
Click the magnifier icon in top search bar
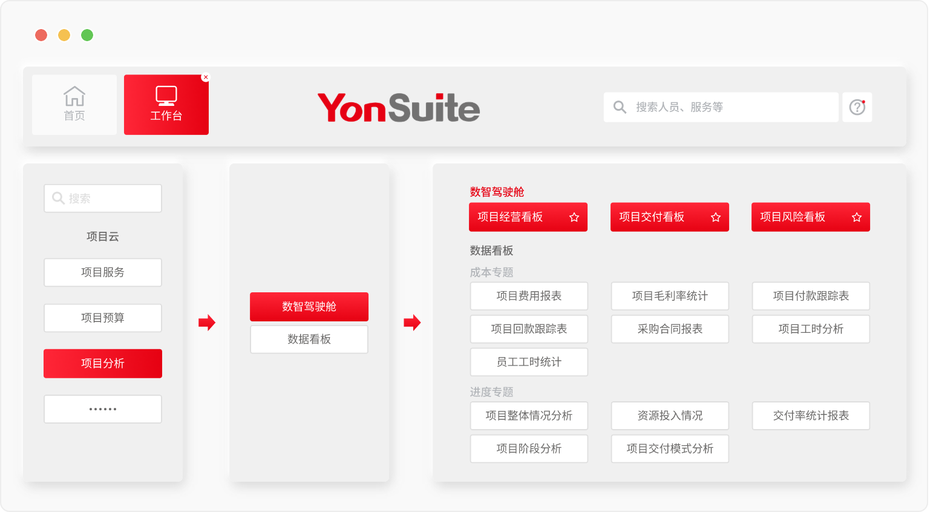(x=620, y=107)
